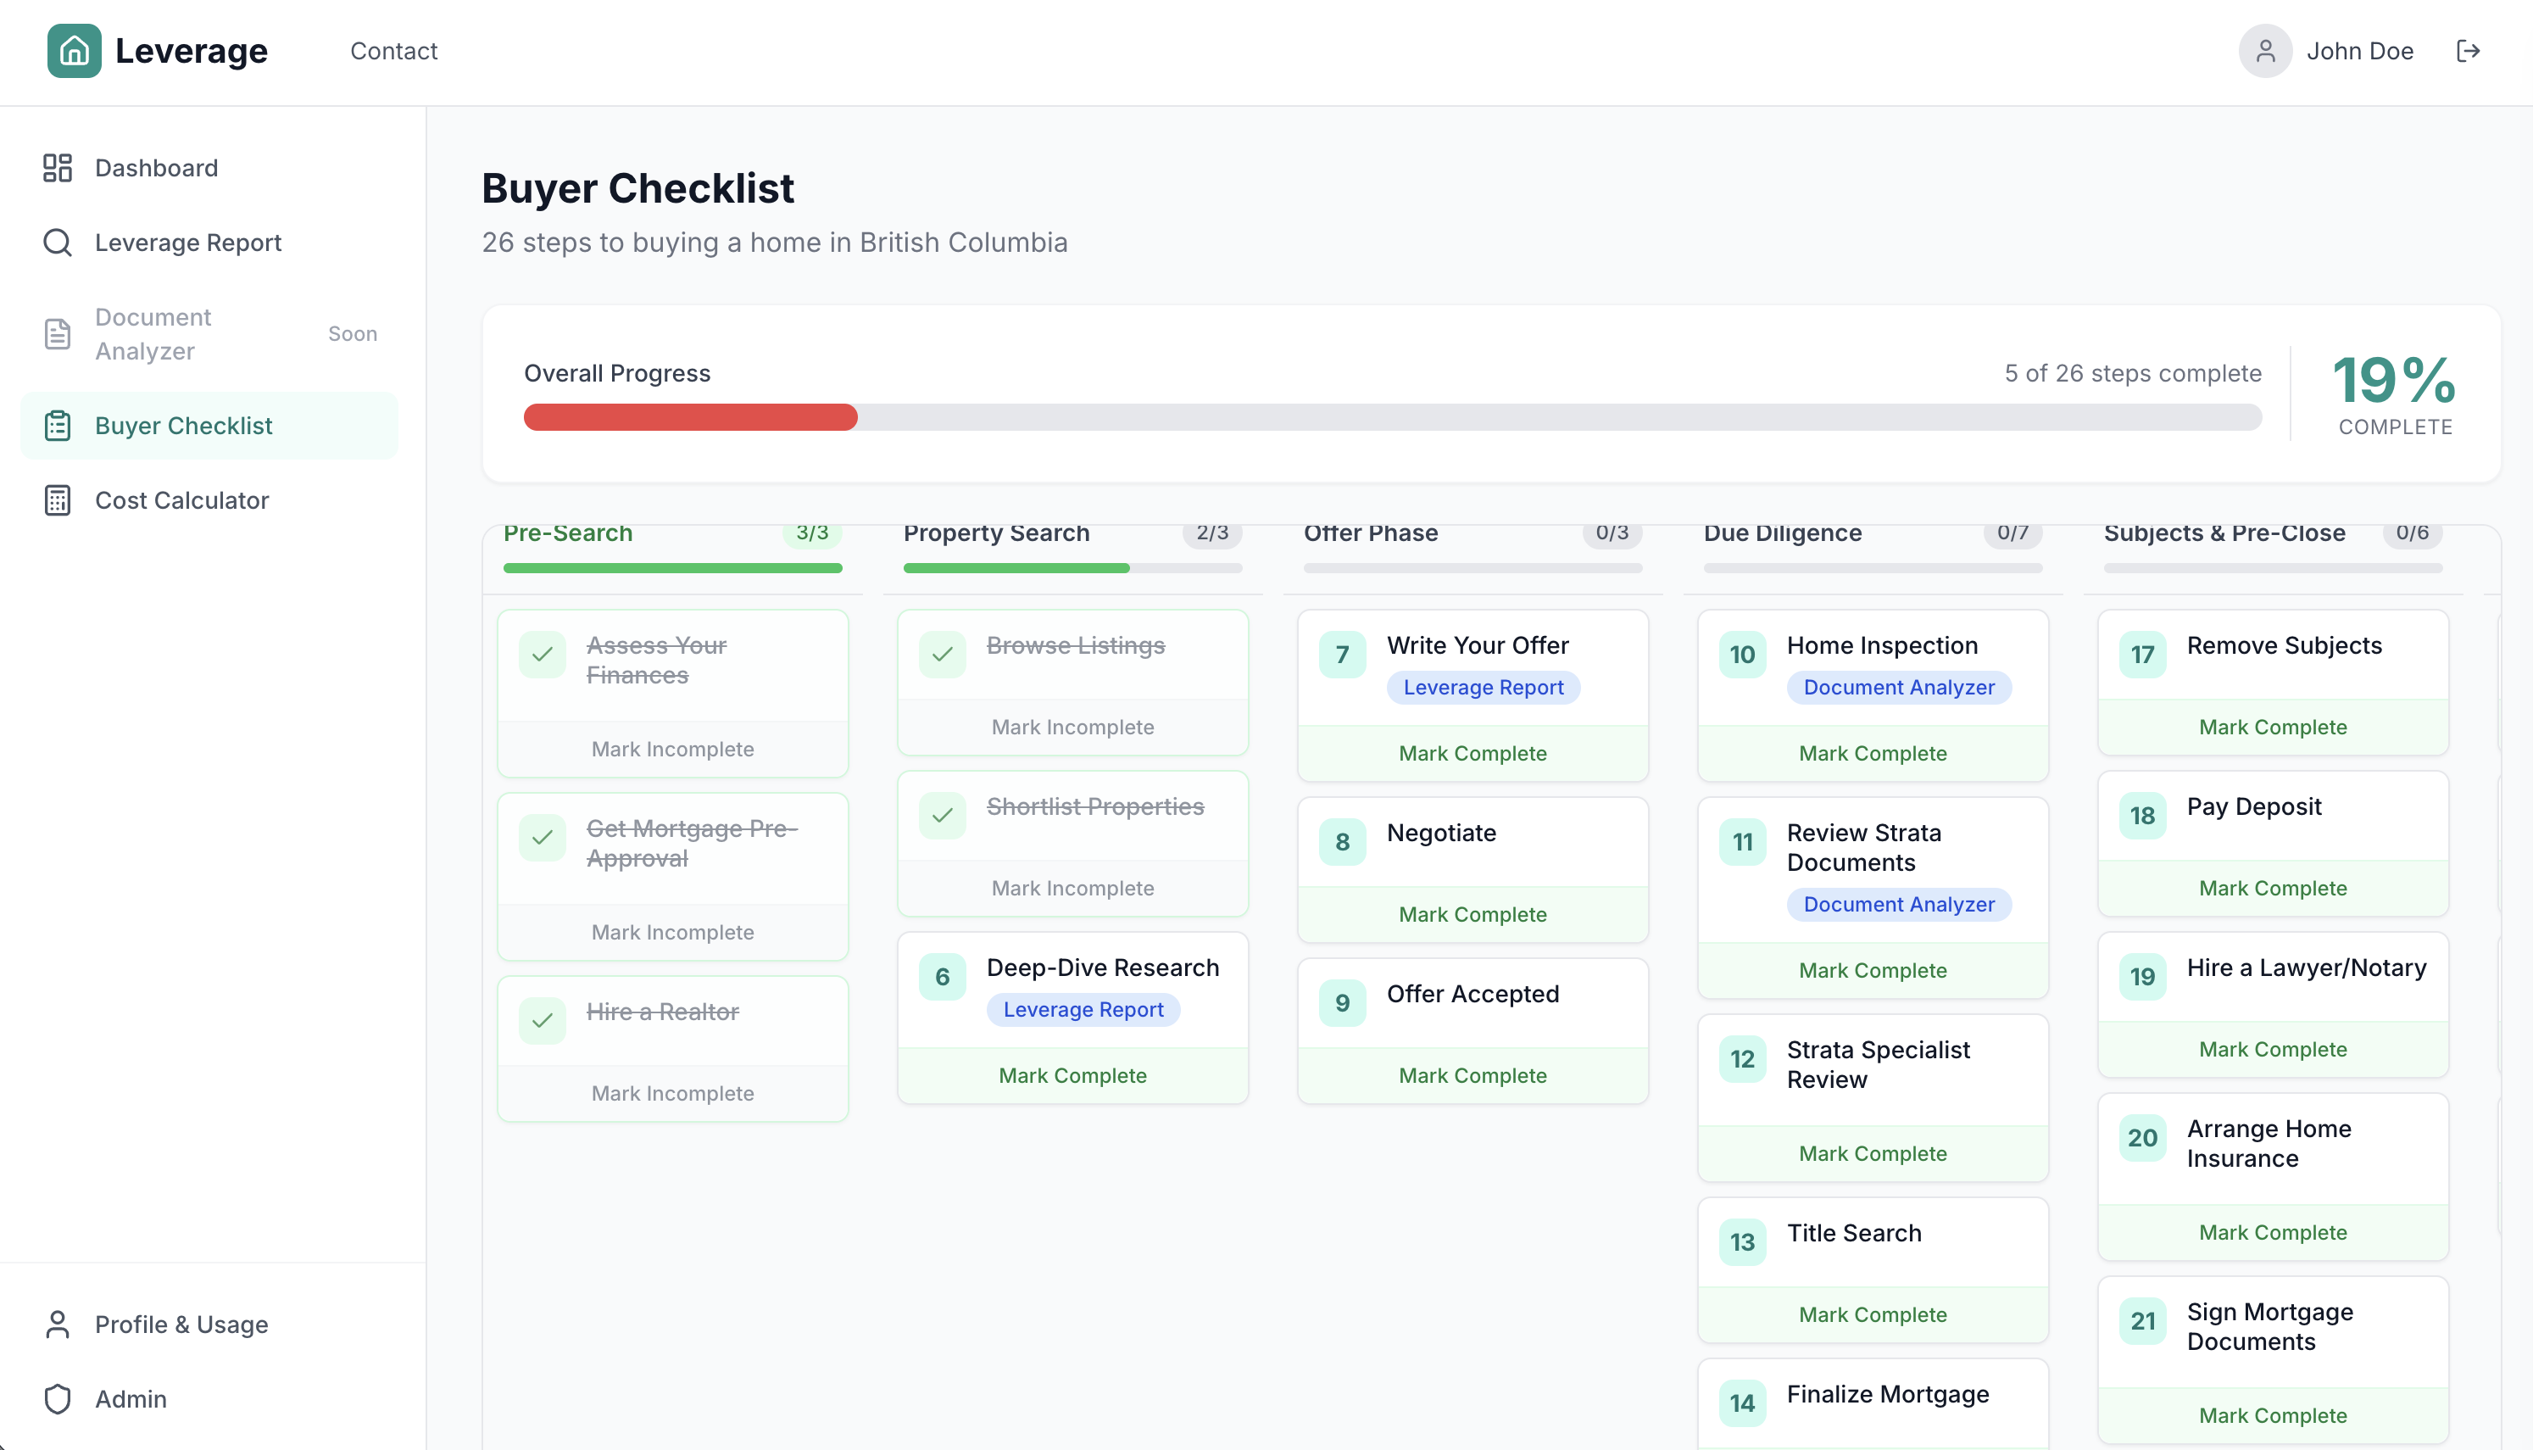Click step number 18 badge for Pay Deposit
2533x1450 pixels.
coord(2143,816)
